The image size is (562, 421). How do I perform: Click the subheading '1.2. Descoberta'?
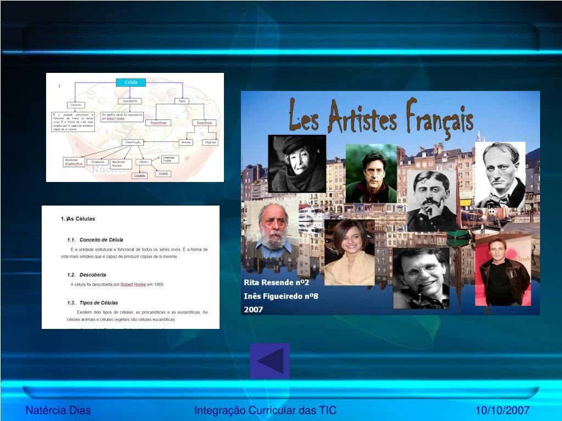[86, 275]
